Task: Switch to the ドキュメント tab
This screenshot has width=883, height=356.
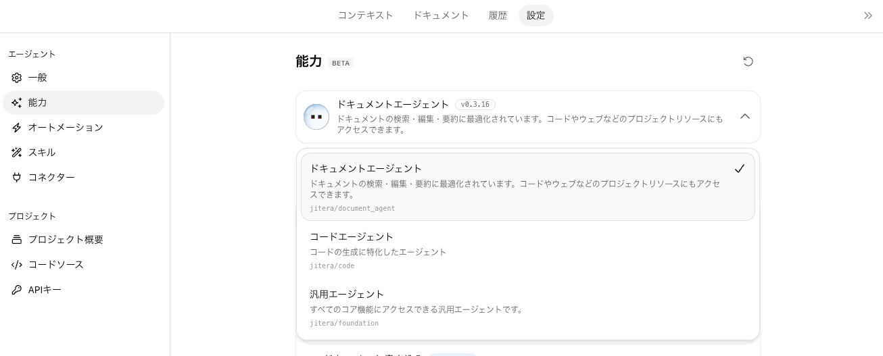Action: point(441,16)
